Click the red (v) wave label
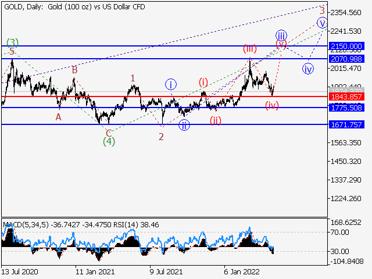Image resolution: width=372 pixels, height=279 pixels. pyautogui.click(x=281, y=44)
